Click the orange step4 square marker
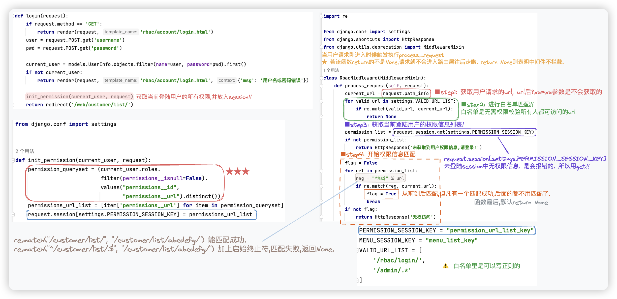The width and height of the screenshot is (617, 299). pyautogui.click(x=343, y=154)
